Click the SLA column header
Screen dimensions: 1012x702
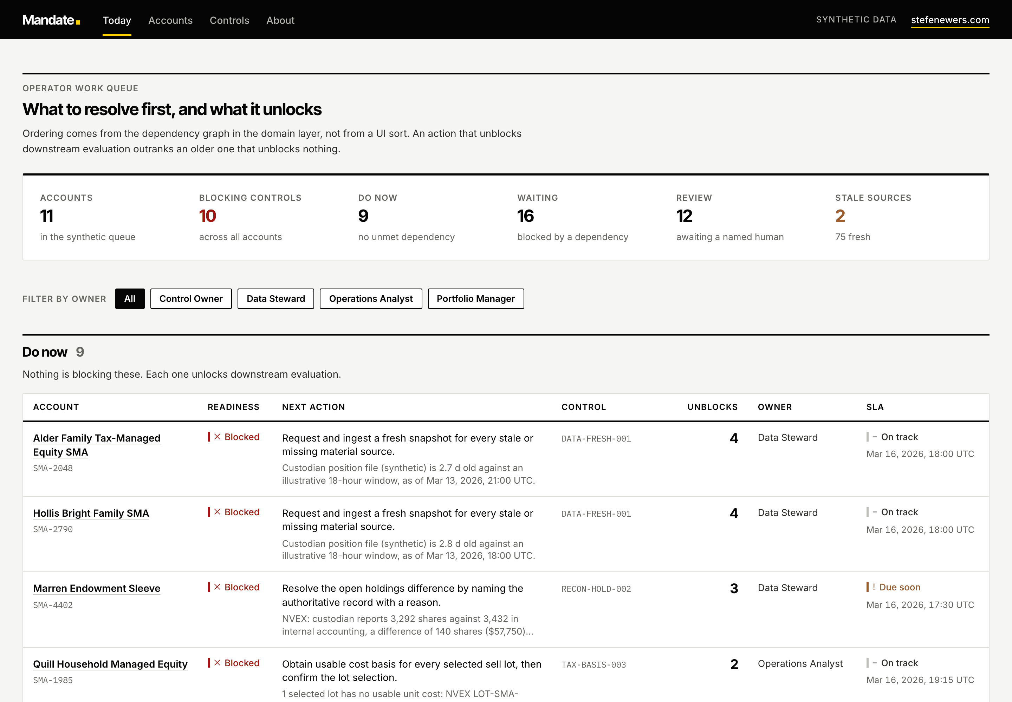tap(875, 407)
